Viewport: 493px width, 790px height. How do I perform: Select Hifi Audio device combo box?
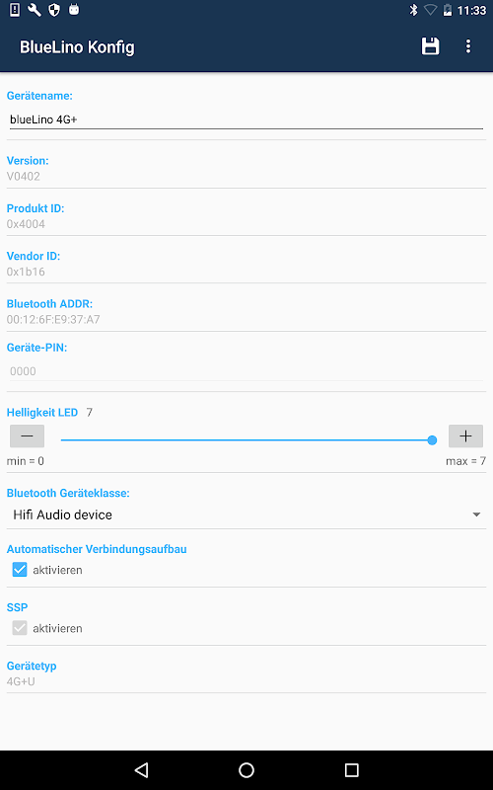pos(246,514)
